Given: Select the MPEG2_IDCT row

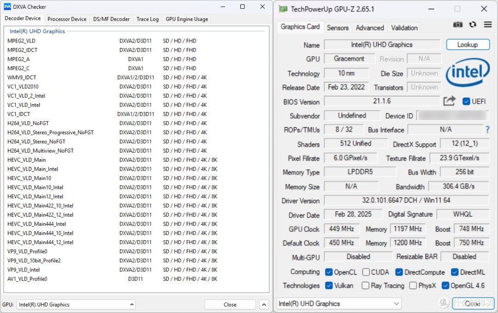Looking at the screenshot, I should click(x=136, y=50).
